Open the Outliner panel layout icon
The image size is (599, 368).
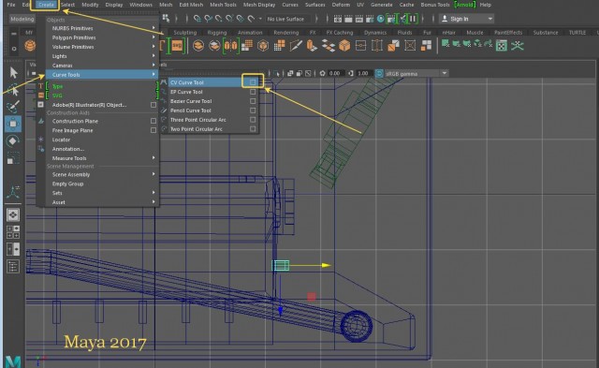(13, 266)
